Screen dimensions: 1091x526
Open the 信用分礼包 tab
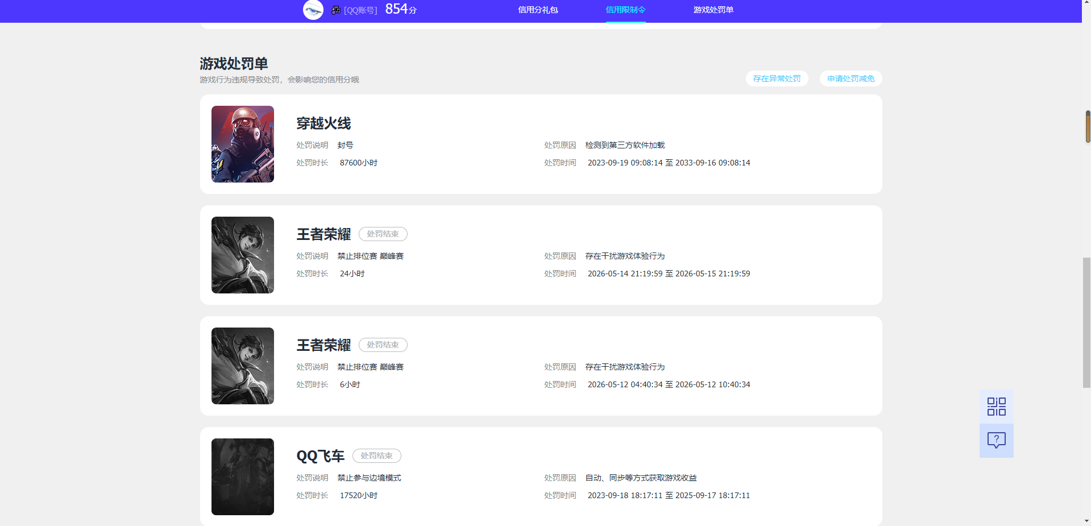[538, 10]
